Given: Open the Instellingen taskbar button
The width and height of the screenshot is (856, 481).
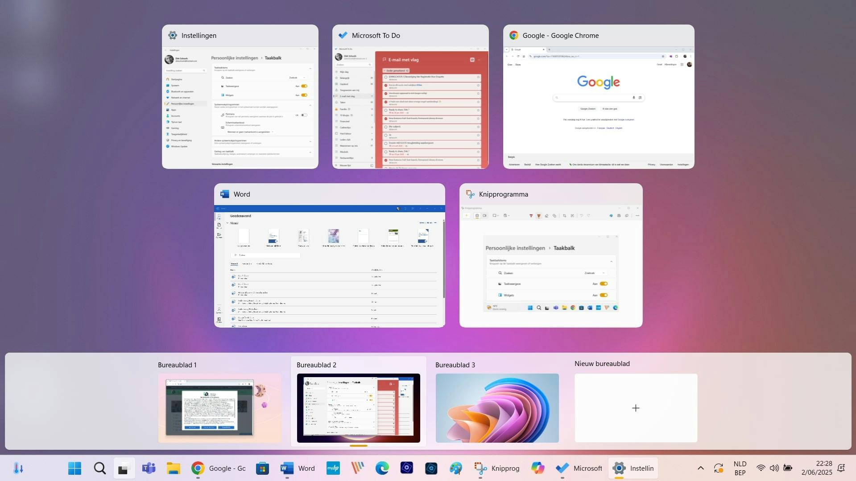Looking at the screenshot, I should (x=633, y=469).
